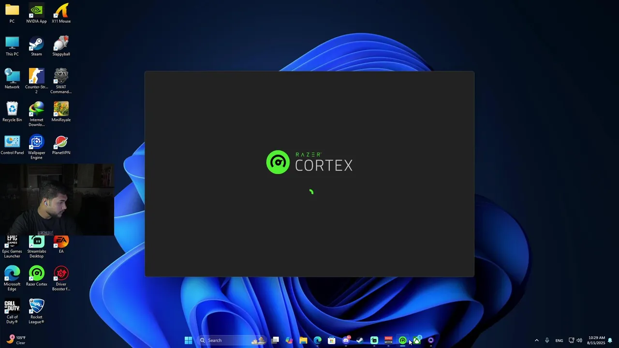Open Discord from the taskbar
Image resolution: width=619 pixels, height=348 pixels.
coord(346,340)
